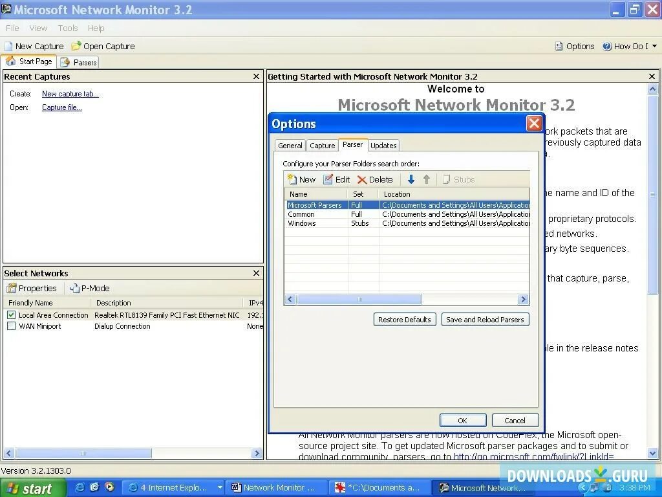The image size is (662, 497).
Task: Click the Friendly Name column header
Action: [47, 303]
